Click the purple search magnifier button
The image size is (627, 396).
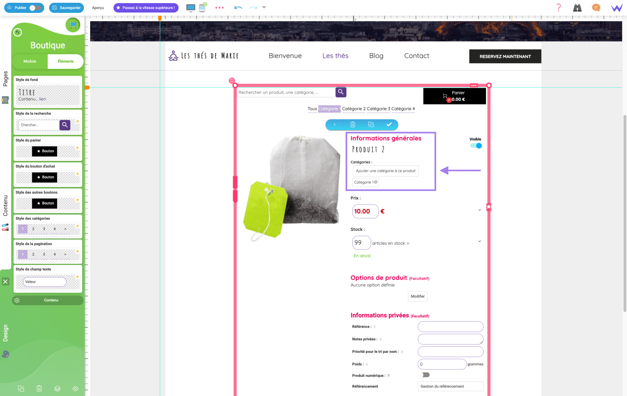(x=341, y=92)
